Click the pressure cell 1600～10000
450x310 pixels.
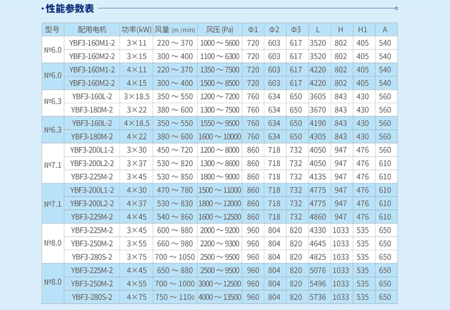[x=219, y=136]
